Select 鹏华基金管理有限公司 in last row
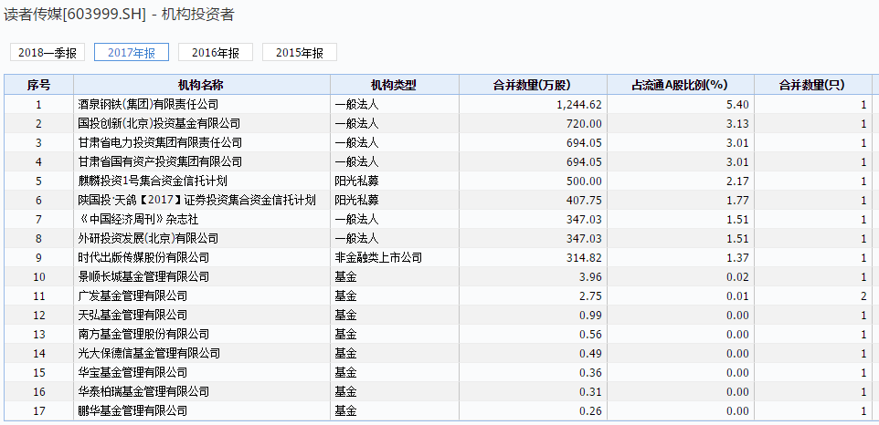The height and width of the screenshot is (425, 879). point(132,410)
